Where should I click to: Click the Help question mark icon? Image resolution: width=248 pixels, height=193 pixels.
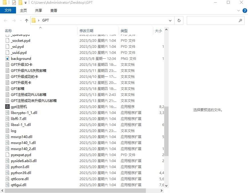245,10
